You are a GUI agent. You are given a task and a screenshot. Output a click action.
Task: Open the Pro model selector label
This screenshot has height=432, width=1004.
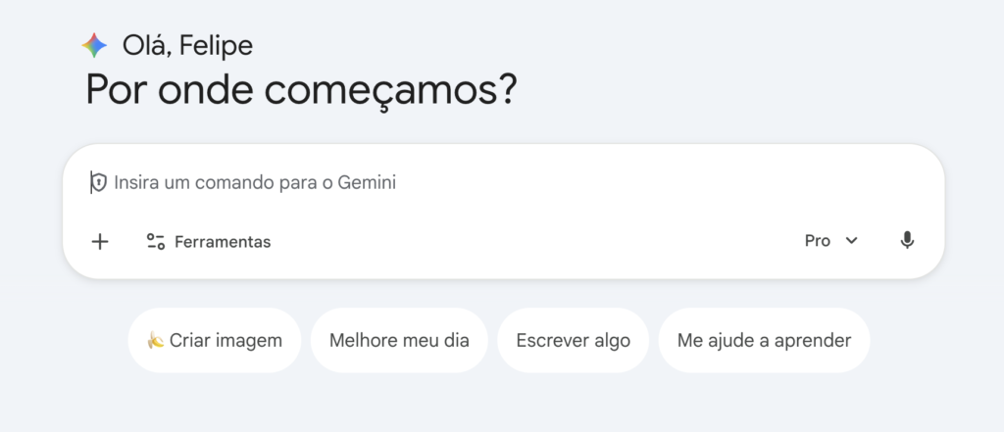click(817, 241)
